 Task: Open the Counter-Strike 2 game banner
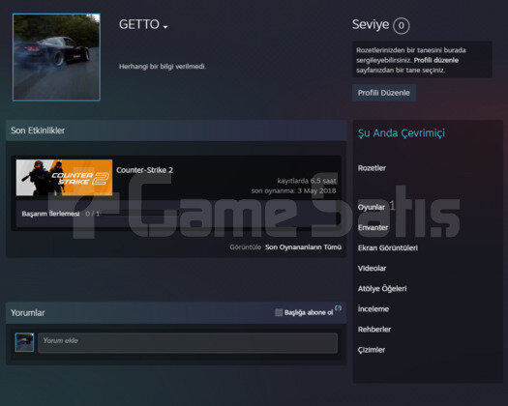pos(64,178)
